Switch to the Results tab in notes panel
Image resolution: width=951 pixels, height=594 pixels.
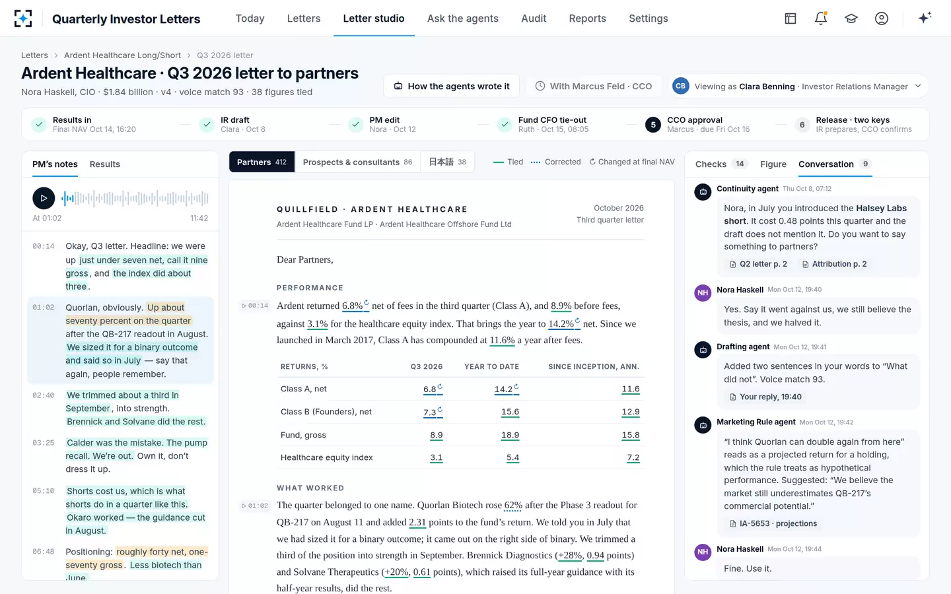[105, 164]
